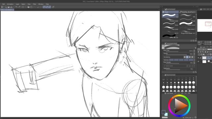This screenshot has height=119, width=212.
Task: Select the main drawing color swatch
Action: (163, 112)
